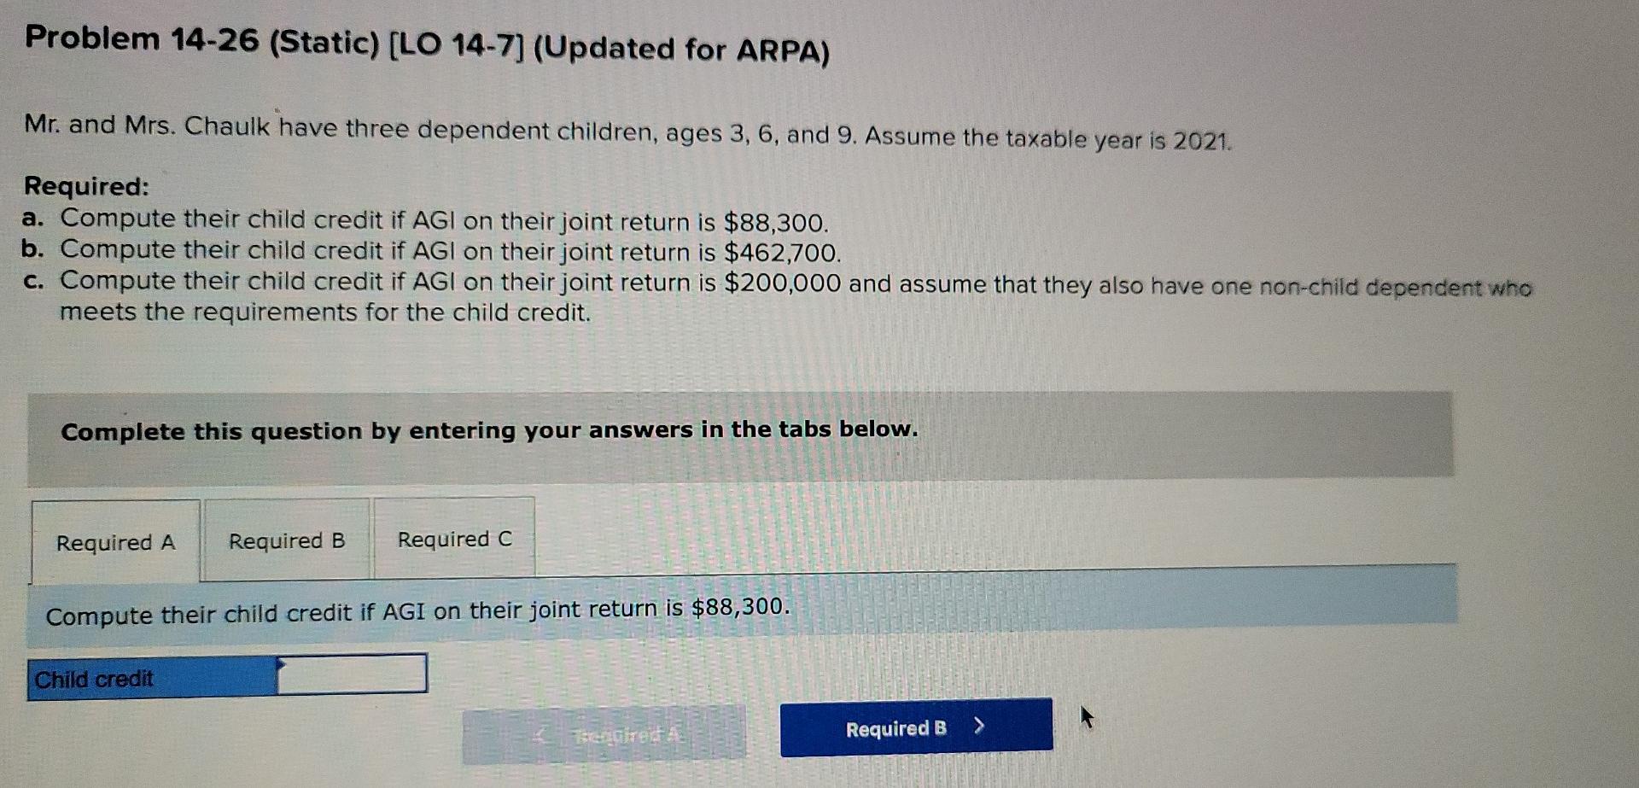Image resolution: width=1639 pixels, height=788 pixels.
Task: Select the active Required A tab
Action: (x=116, y=541)
